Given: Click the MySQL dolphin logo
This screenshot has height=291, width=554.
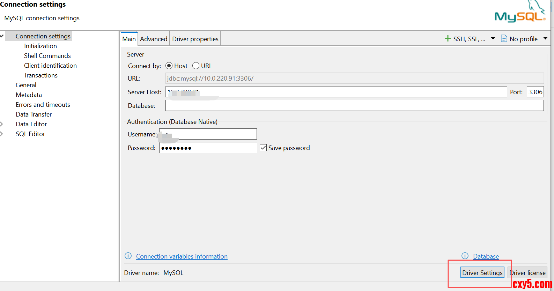Looking at the screenshot, I should coord(520,12).
